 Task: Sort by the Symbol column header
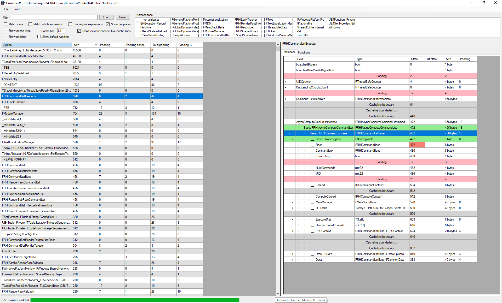click(37, 45)
